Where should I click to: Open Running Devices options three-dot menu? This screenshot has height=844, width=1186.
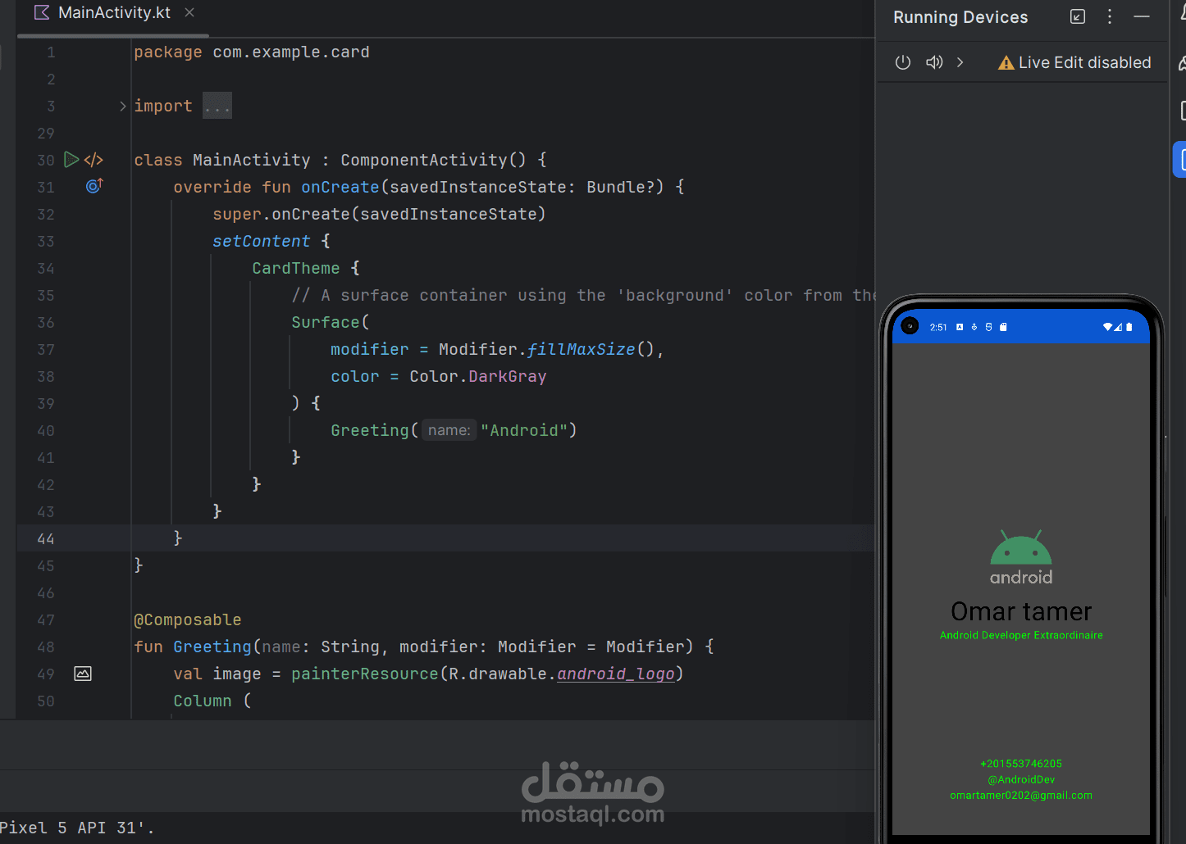click(1110, 16)
